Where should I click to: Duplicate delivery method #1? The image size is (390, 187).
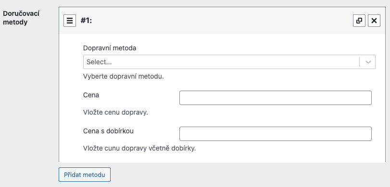359,21
